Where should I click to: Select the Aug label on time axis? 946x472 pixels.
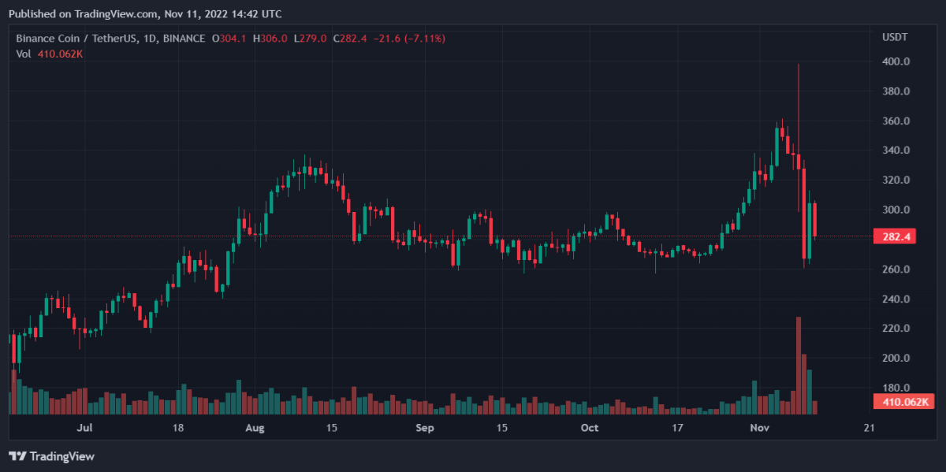254,428
